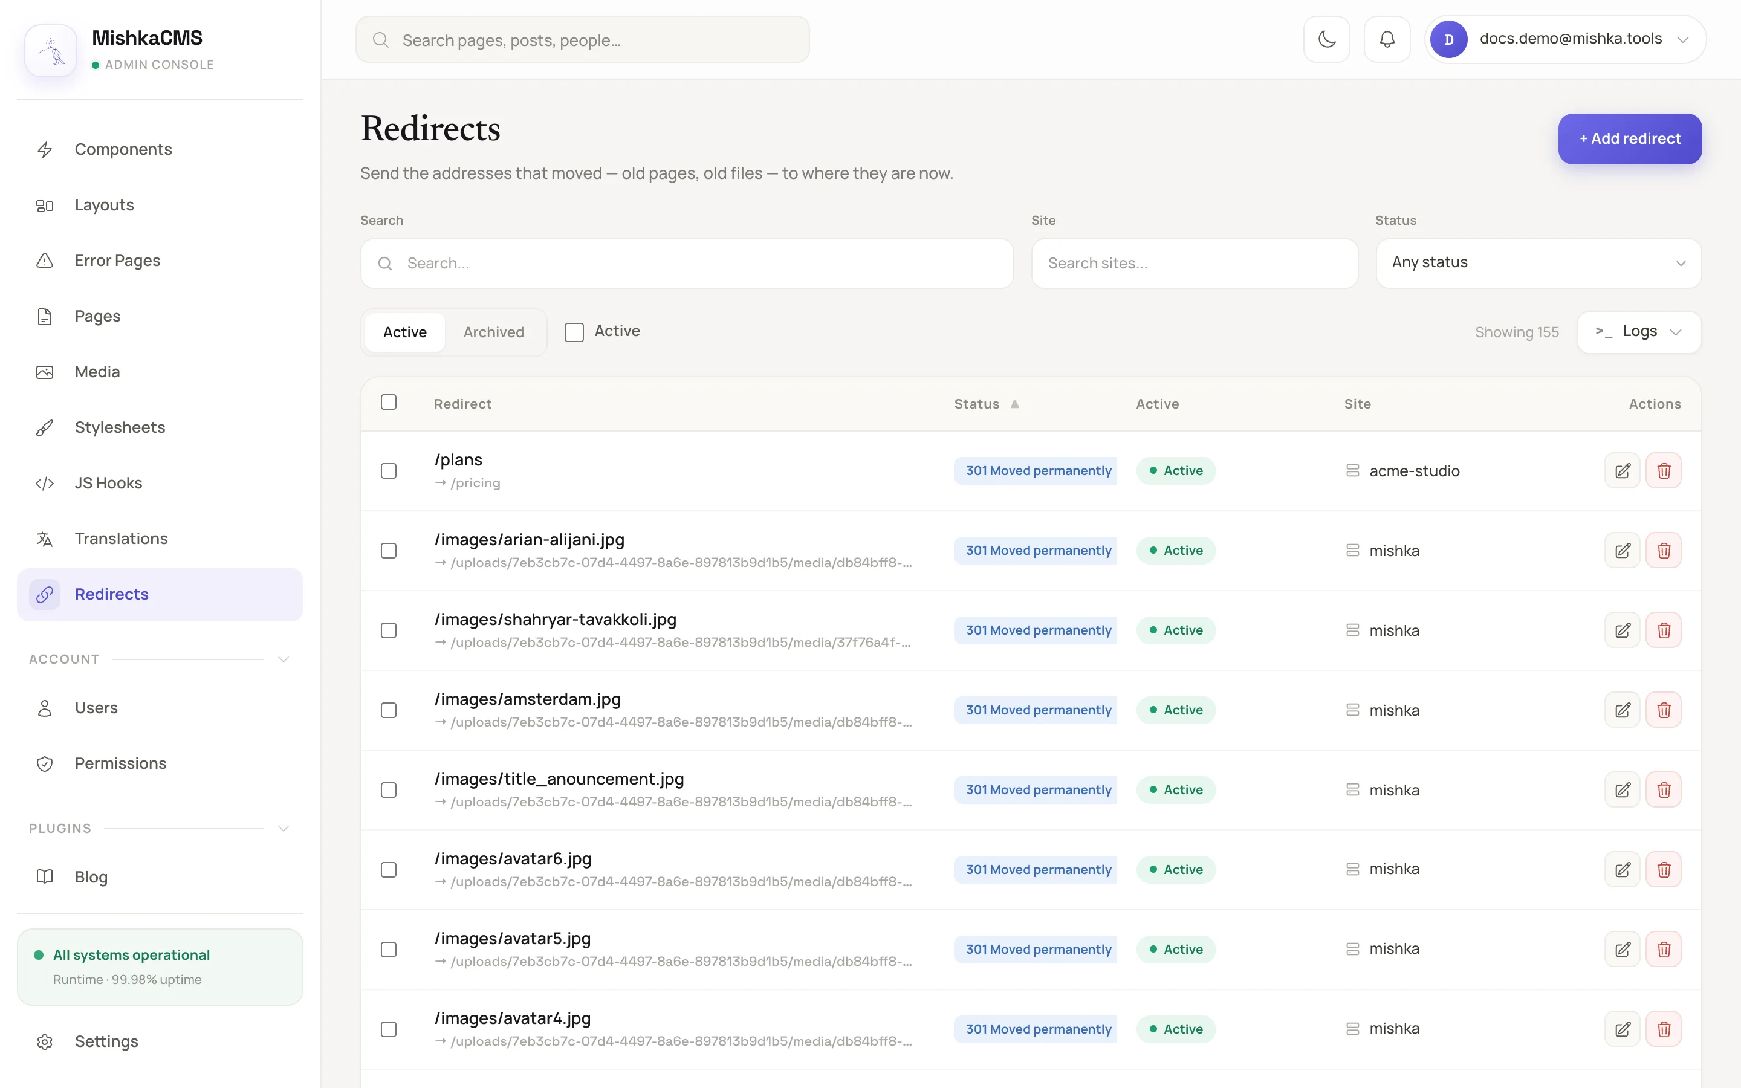Image resolution: width=1741 pixels, height=1088 pixels.
Task: Toggle dark mode with the moon icon
Action: pyautogui.click(x=1327, y=39)
